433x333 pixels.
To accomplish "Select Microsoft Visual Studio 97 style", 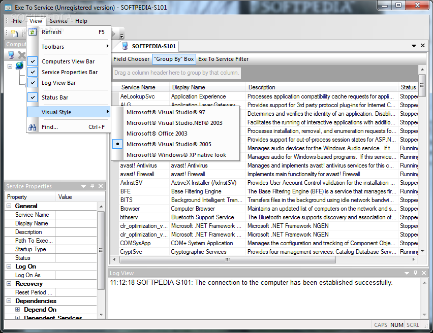I will [175, 112].
